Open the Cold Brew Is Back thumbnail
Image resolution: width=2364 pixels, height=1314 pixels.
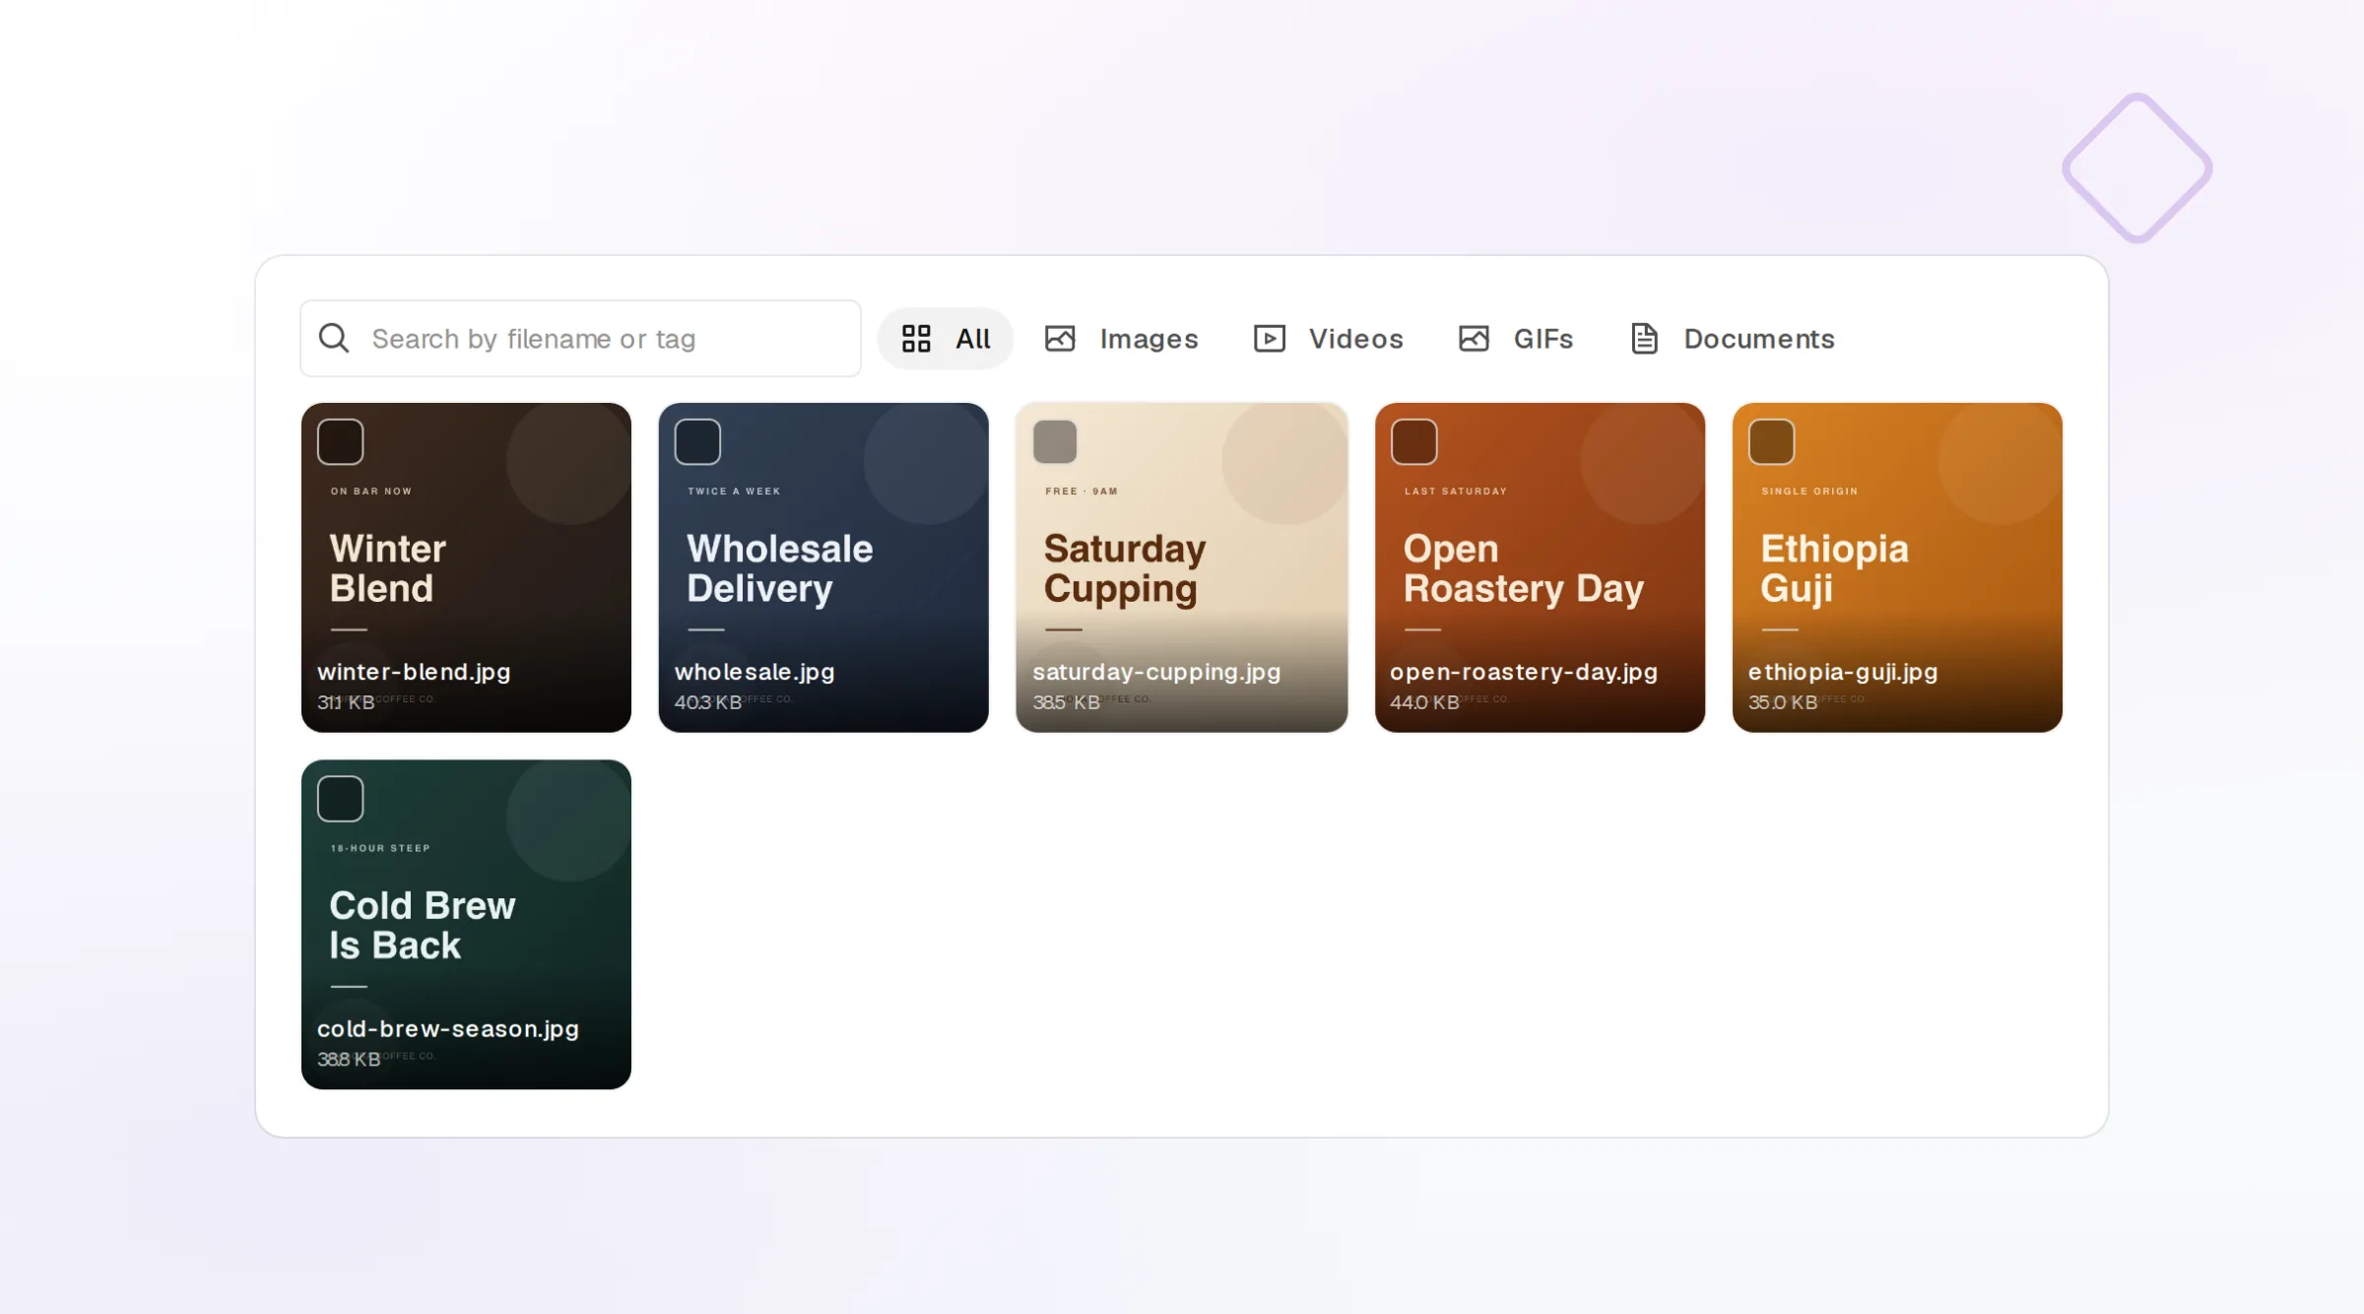click(x=466, y=924)
